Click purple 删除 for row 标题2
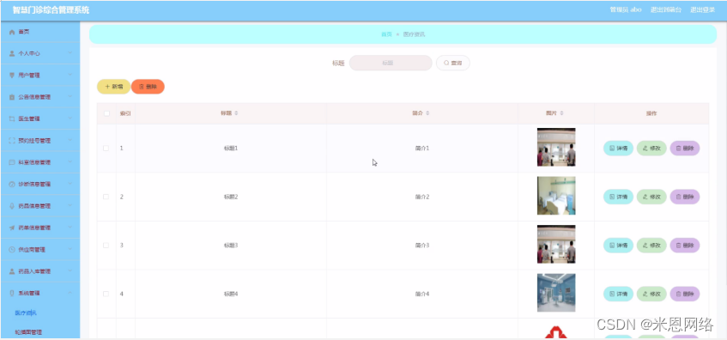Screen dimensions: 727x340 click(x=685, y=197)
